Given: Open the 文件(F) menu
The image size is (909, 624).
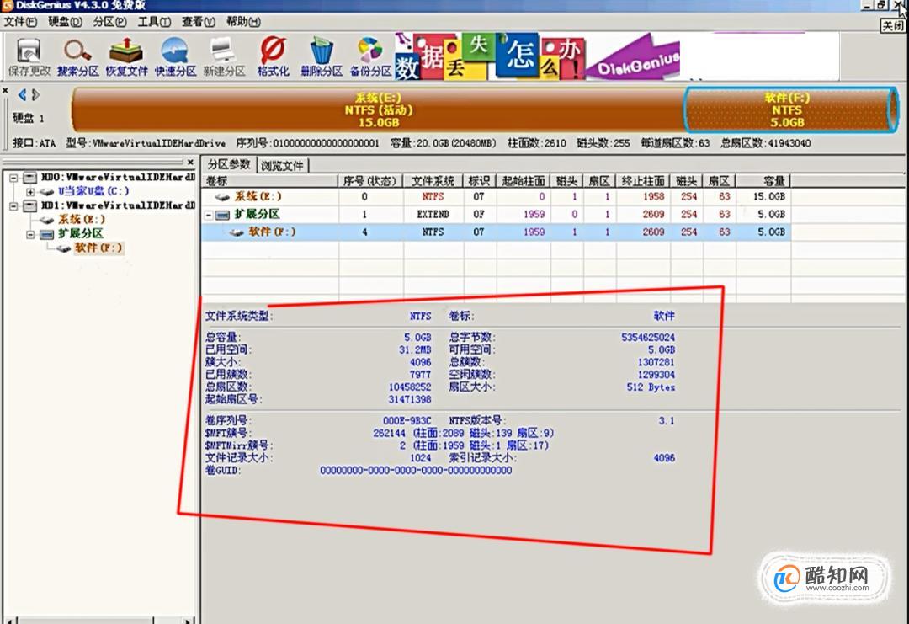Looking at the screenshot, I should tap(20, 21).
